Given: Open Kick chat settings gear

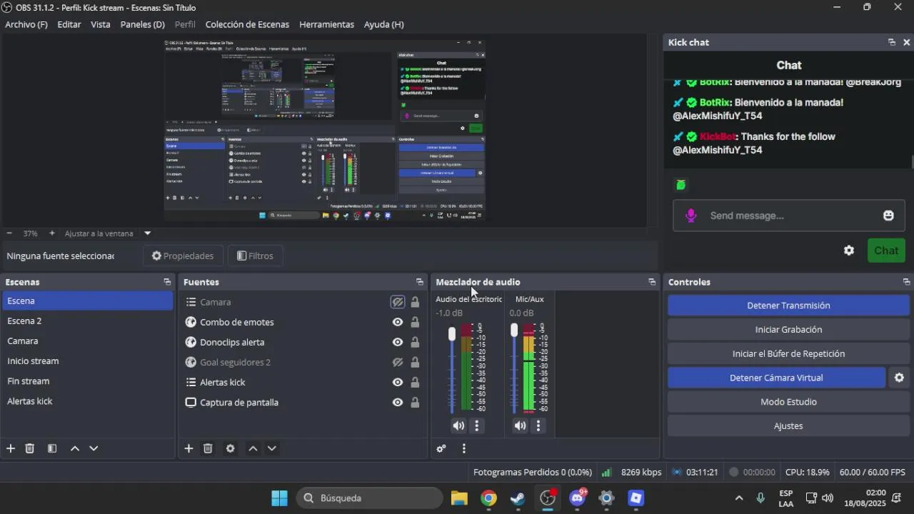Looking at the screenshot, I should click(x=849, y=251).
